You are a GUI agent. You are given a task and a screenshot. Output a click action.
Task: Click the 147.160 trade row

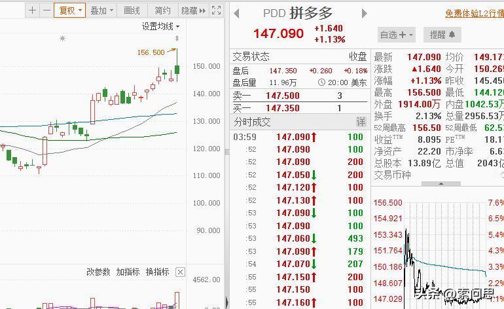click(300, 302)
